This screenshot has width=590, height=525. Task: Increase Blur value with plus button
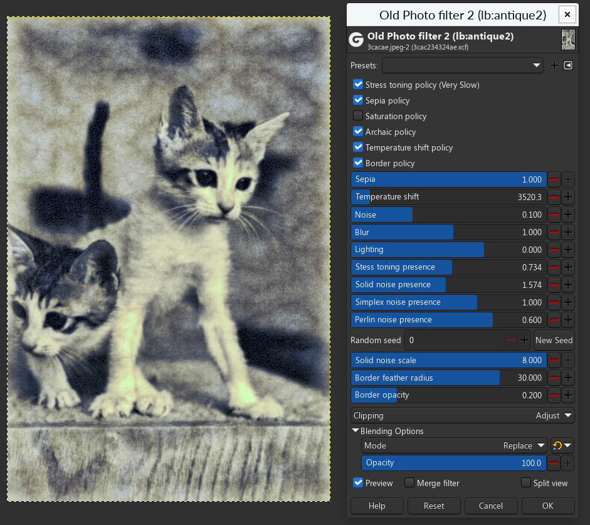tap(568, 232)
